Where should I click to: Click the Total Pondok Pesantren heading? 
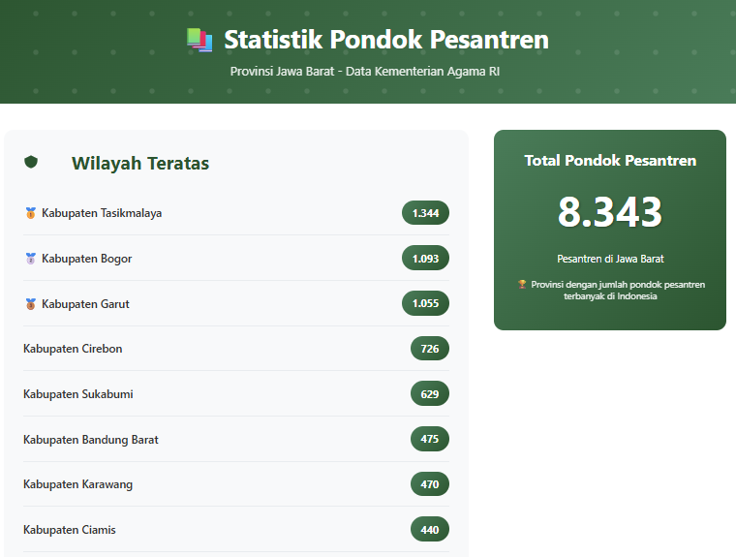[x=610, y=161]
